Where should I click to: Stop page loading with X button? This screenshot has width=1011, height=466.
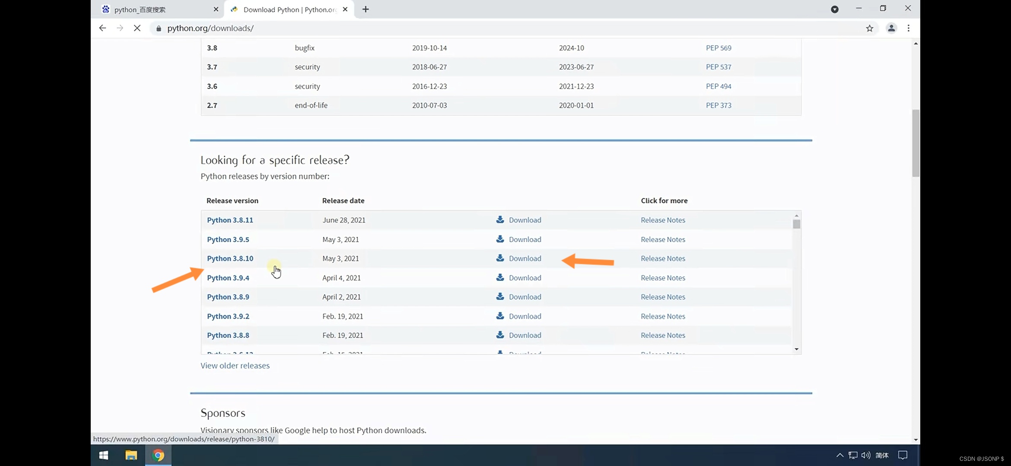[x=137, y=28]
